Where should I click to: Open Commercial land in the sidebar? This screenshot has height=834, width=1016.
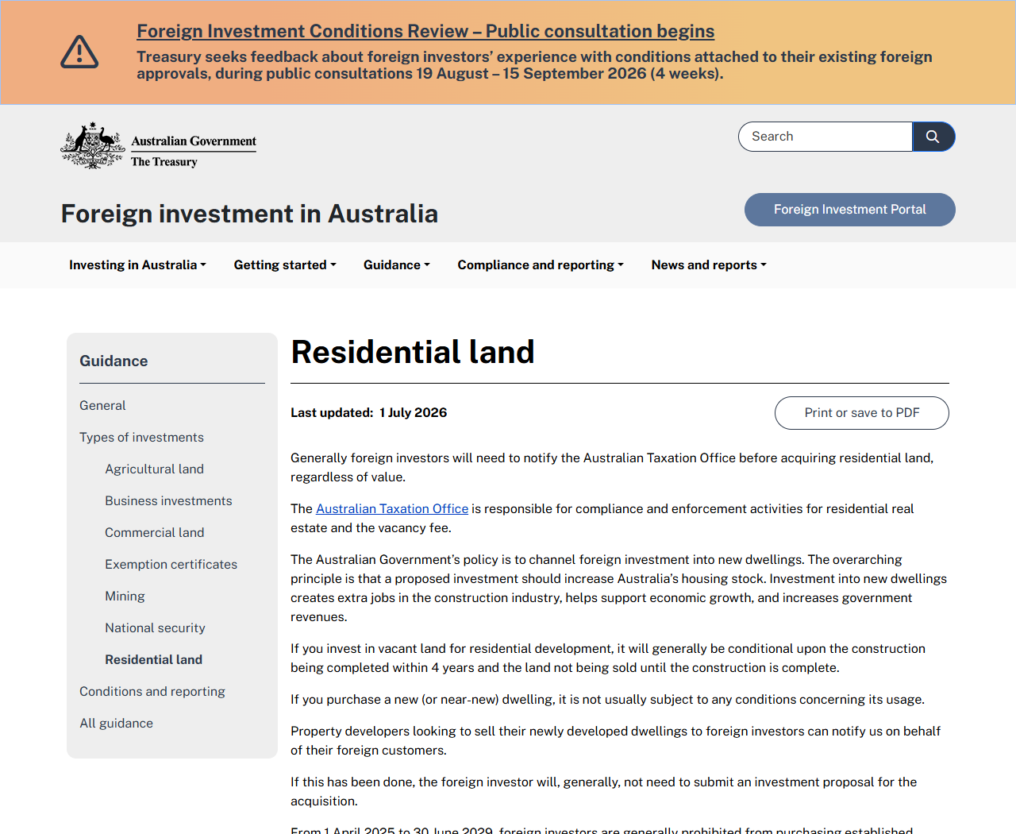pos(155,532)
